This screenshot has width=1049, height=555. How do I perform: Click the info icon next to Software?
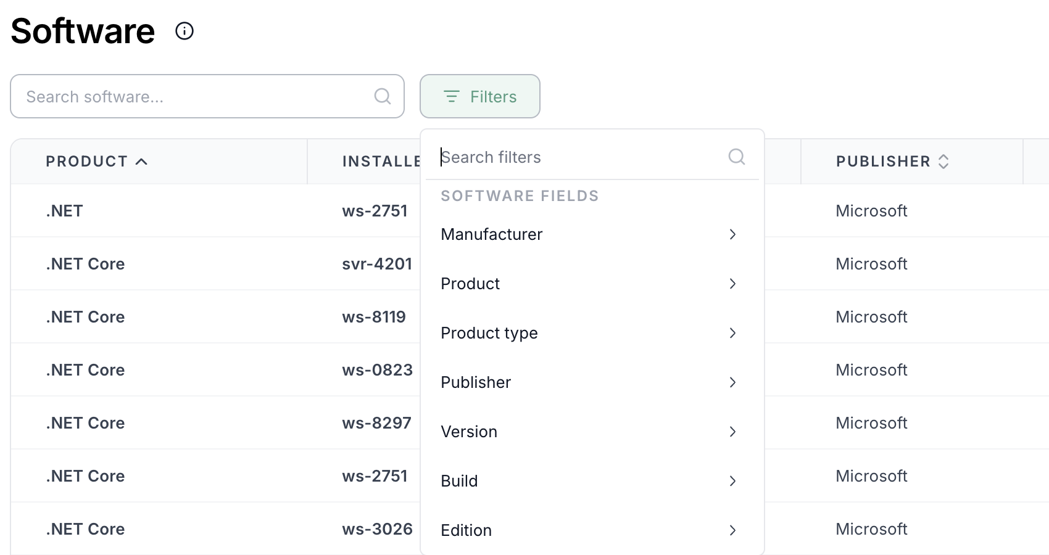click(185, 31)
